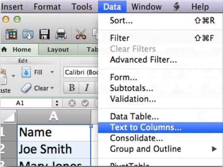The width and height of the screenshot is (223, 167).
Task: Select Subtotals... menu entry
Action: point(161,88)
